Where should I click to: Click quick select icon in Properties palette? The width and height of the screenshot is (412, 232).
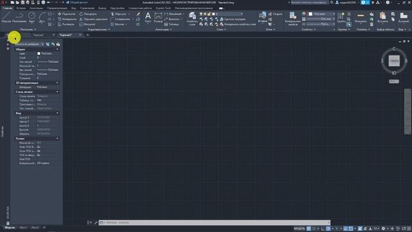pyautogui.click(x=58, y=44)
